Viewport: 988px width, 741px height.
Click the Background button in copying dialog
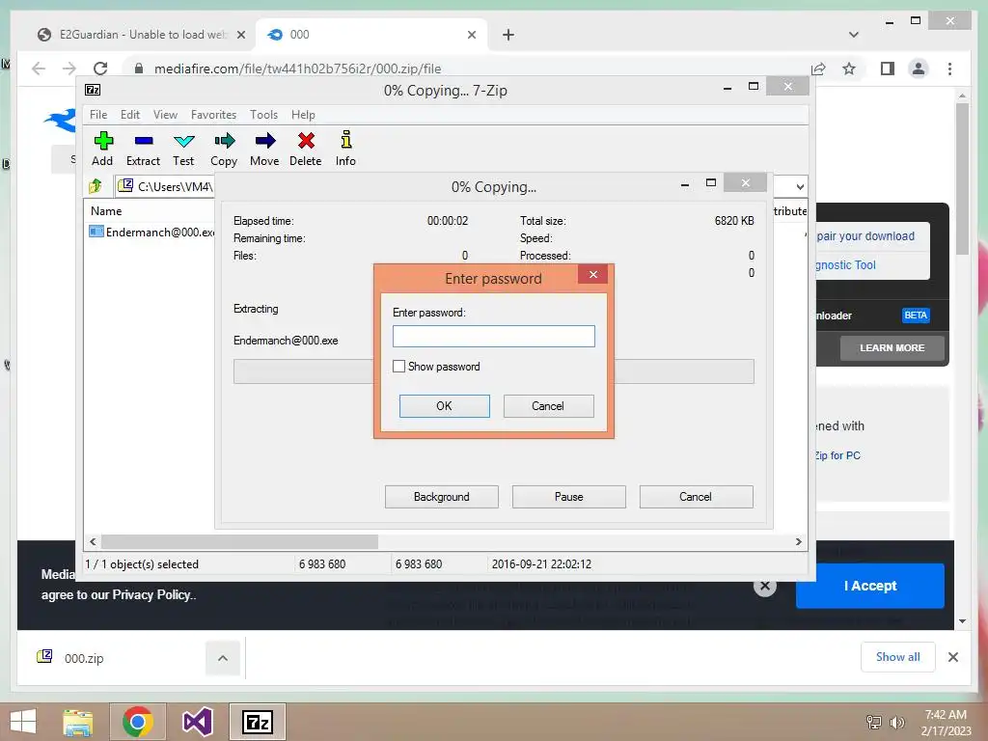pos(442,497)
